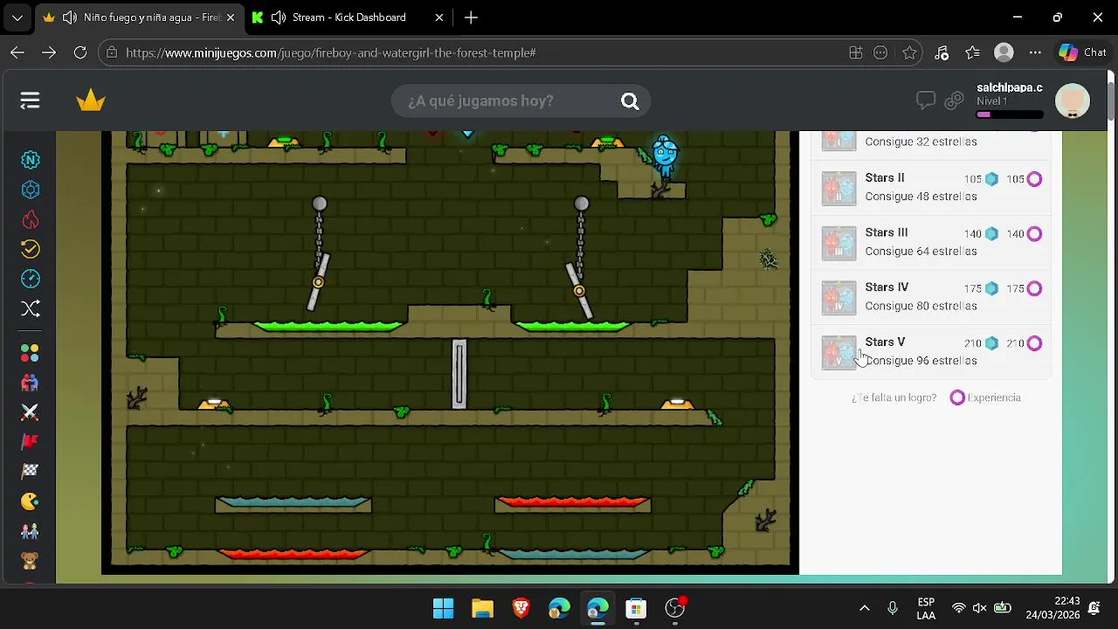1118x629 pixels.
Task: Open the popular flame sidebar icon
Action: click(x=31, y=219)
